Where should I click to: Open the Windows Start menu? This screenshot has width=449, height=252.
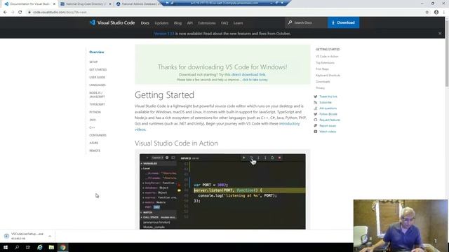tap(6, 247)
